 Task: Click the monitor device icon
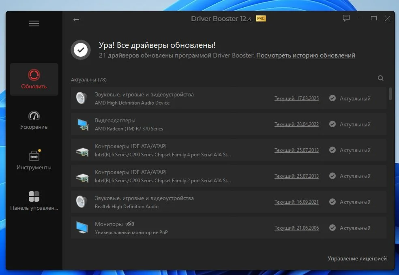pos(82,228)
